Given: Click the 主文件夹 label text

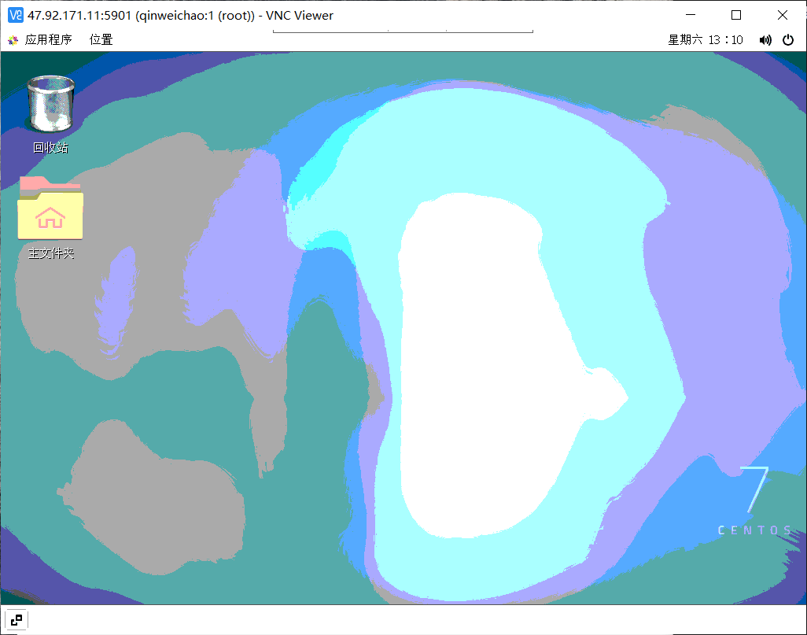Looking at the screenshot, I should [50, 253].
